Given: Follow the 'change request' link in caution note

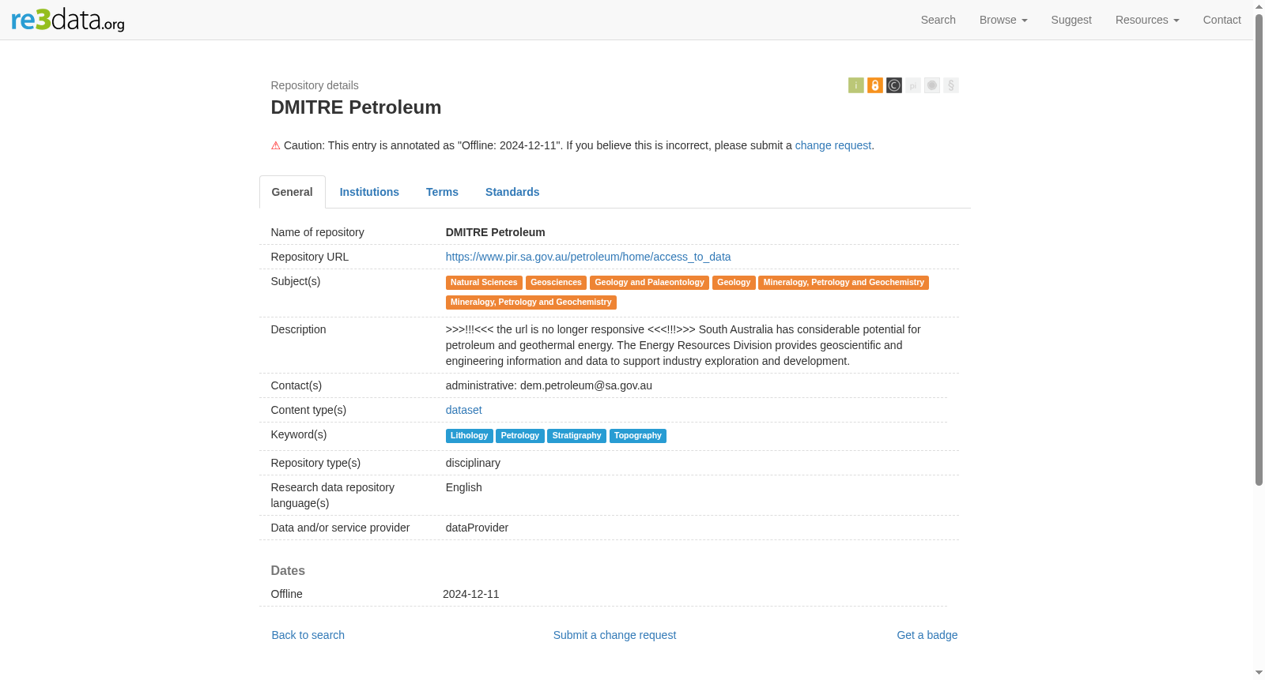Looking at the screenshot, I should point(833,145).
